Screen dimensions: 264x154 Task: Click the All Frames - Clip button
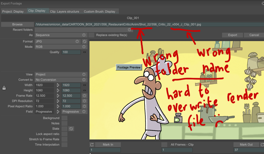coord(182,144)
